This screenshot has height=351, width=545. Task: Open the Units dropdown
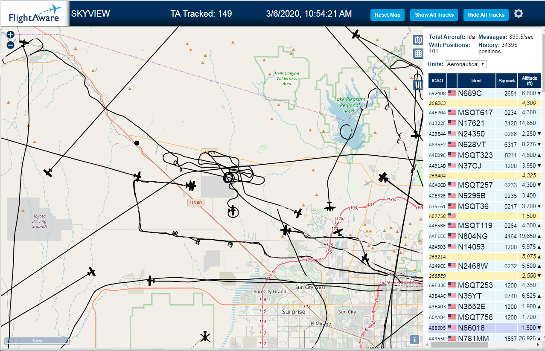pos(466,64)
